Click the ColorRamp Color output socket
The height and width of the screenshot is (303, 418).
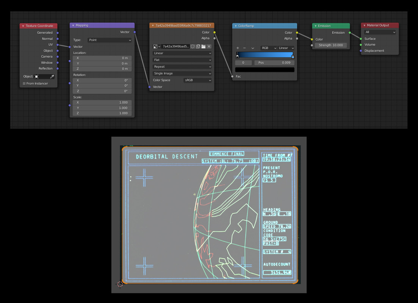pyautogui.click(x=297, y=33)
